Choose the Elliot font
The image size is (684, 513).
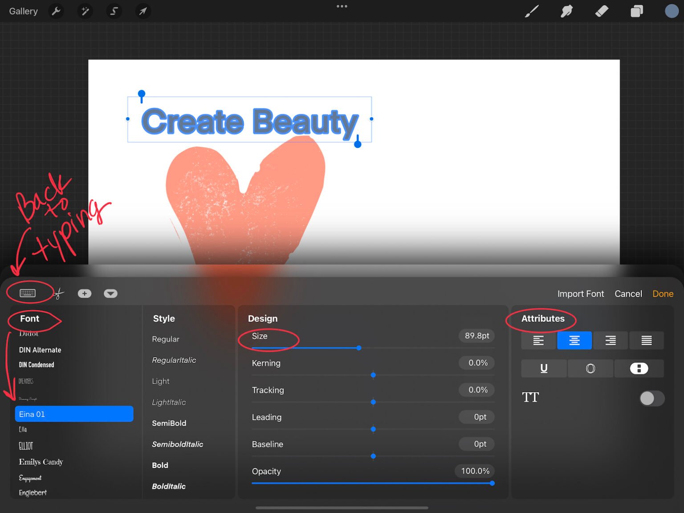26,446
